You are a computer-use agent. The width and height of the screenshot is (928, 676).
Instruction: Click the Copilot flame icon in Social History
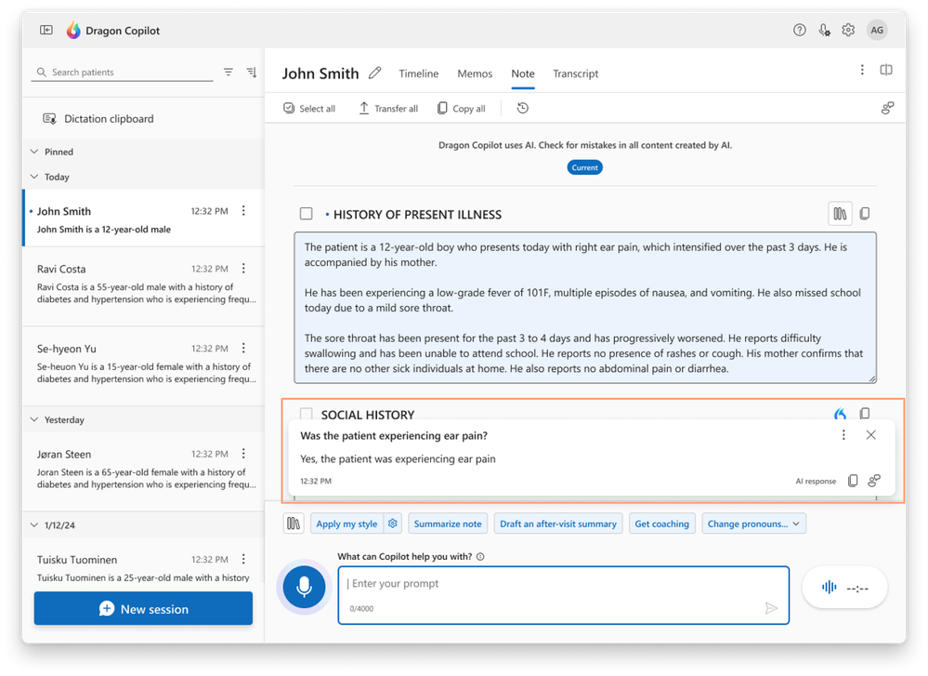pyautogui.click(x=840, y=413)
